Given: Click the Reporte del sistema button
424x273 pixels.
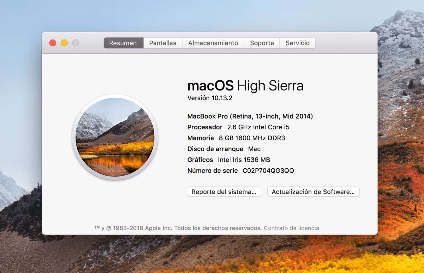Looking at the screenshot, I should coord(224,192).
